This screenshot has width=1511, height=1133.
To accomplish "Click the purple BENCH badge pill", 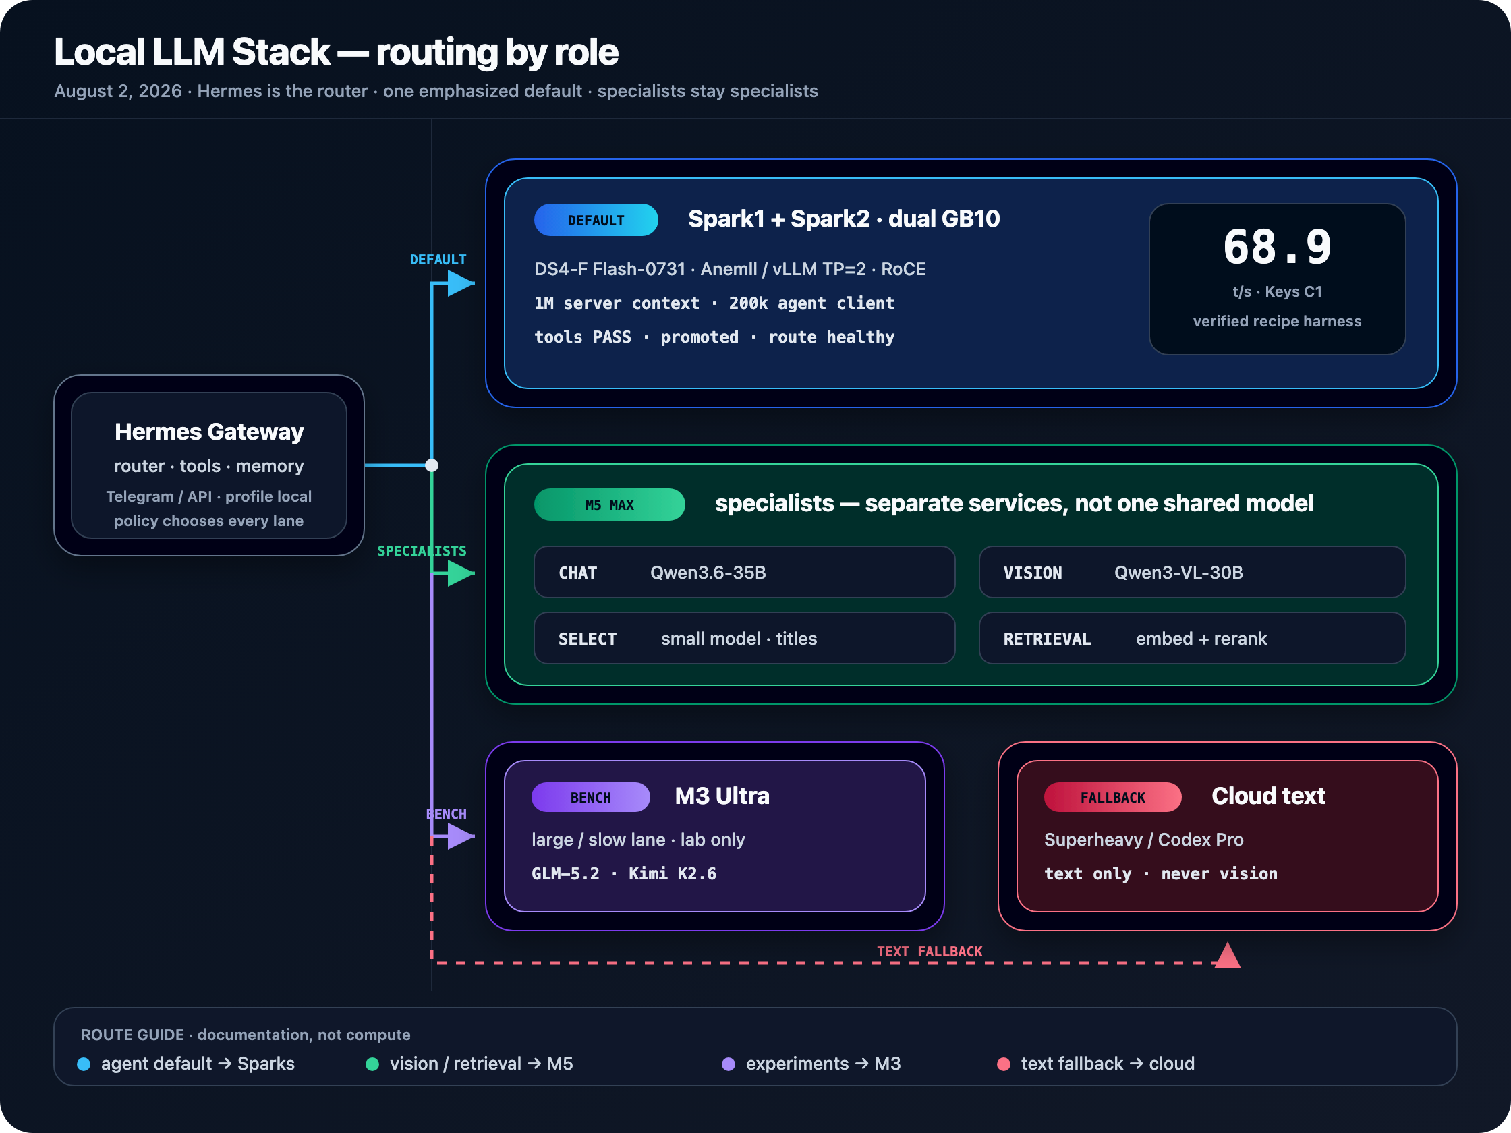I will [591, 797].
